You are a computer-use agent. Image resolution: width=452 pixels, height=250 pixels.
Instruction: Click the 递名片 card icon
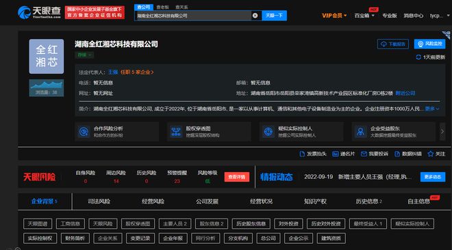[x=336, y=154]
